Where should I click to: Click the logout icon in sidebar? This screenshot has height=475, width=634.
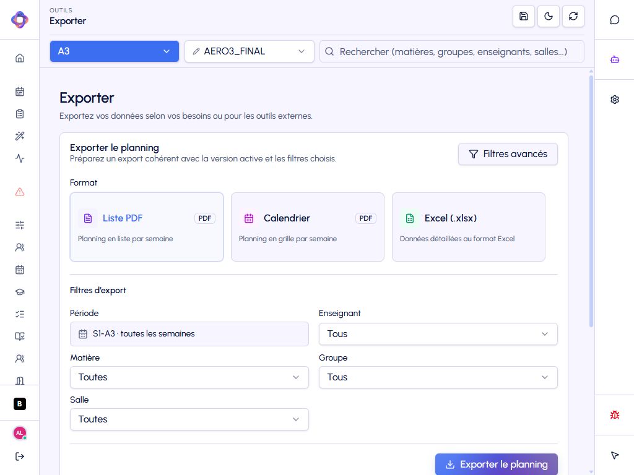[x=20, y=456]
